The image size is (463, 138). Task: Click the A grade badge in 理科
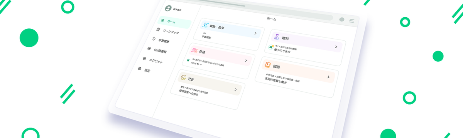[x=271, y=47]
